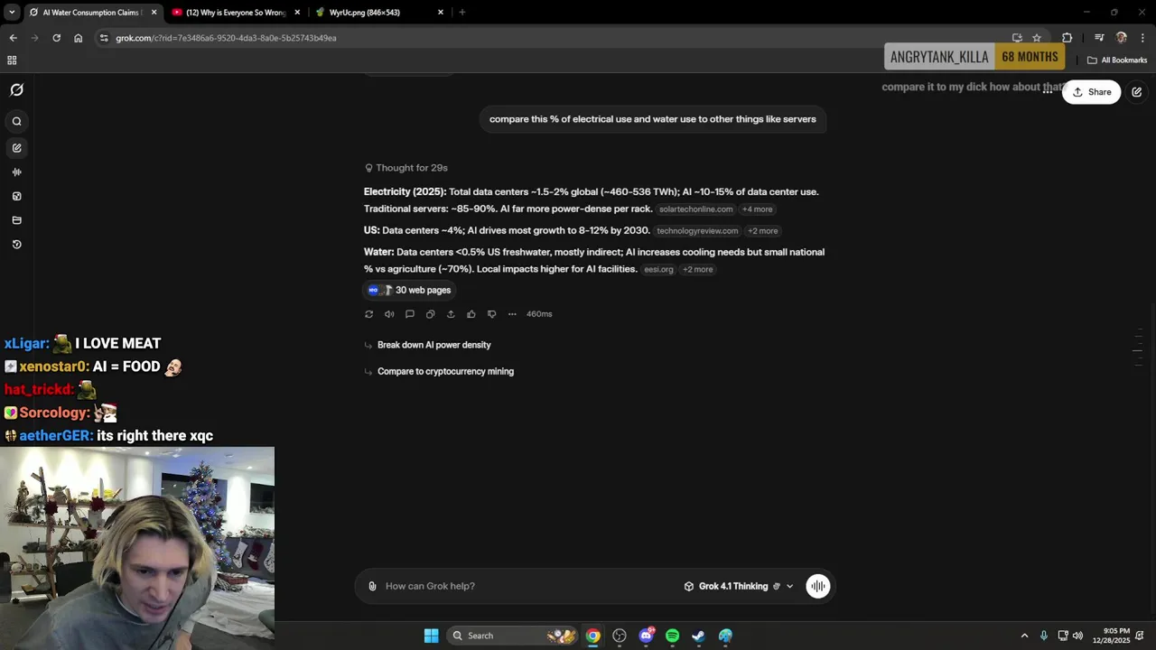Share response using upload arrow icon below answer
Viewport: 1156px width, 650px height.
point(451,314)
